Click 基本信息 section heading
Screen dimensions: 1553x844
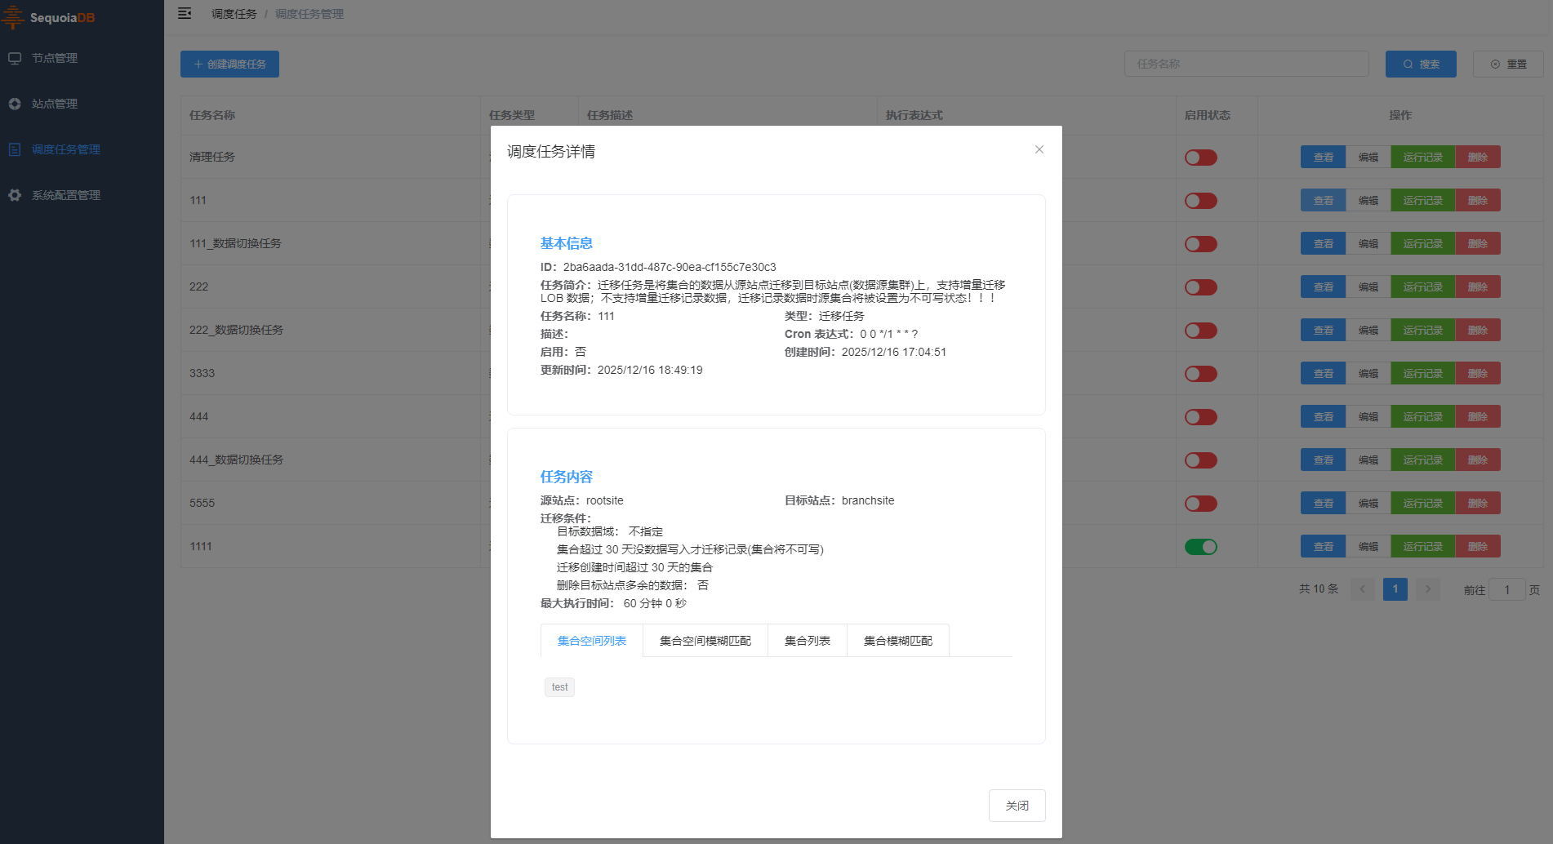(x=567, y=243)
